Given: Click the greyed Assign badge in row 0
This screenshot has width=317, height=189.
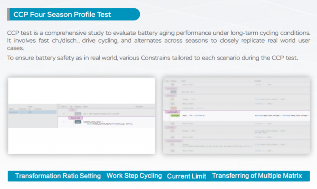Looking at the screenshot, I should 78,114.
